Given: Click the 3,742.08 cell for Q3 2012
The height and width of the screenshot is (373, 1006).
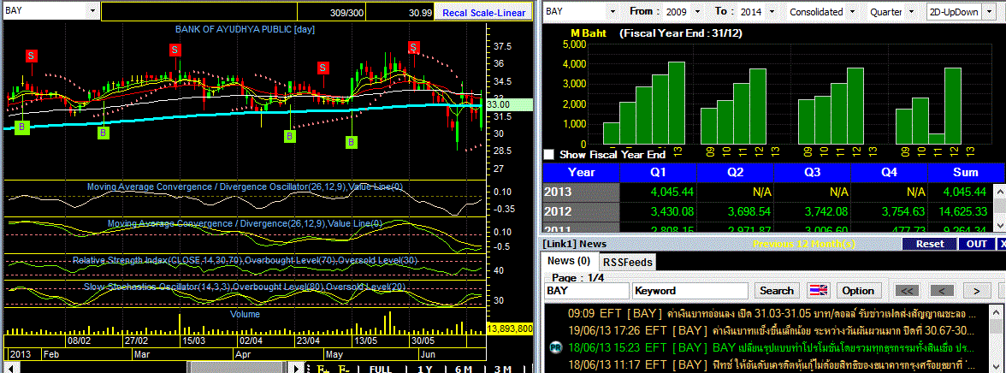Looking at the screenshot, I should 813,211.
